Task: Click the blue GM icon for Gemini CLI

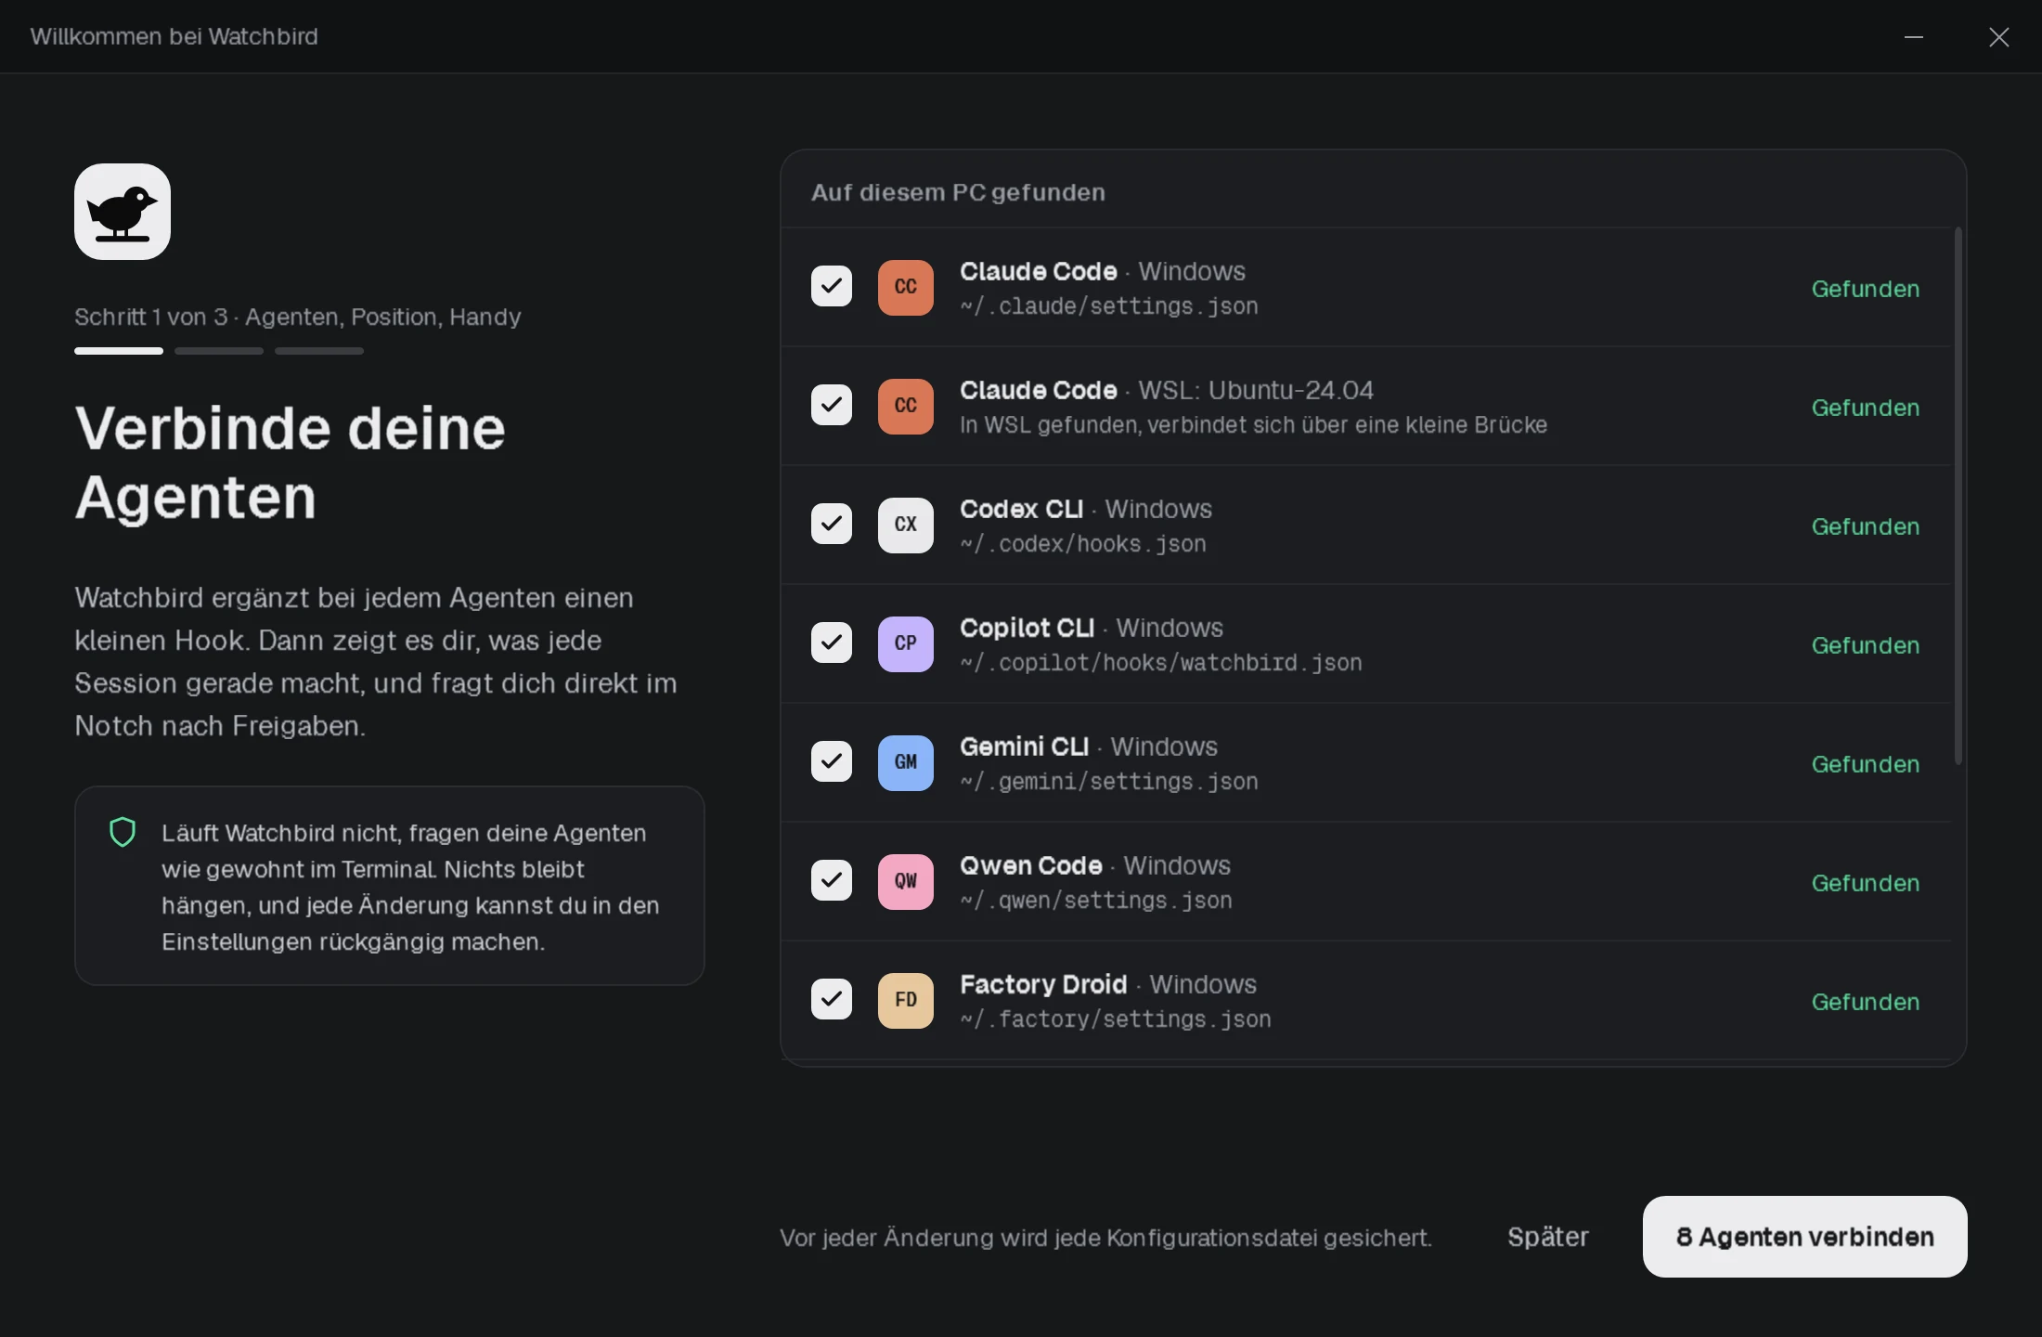Action: tap(906, 762)
